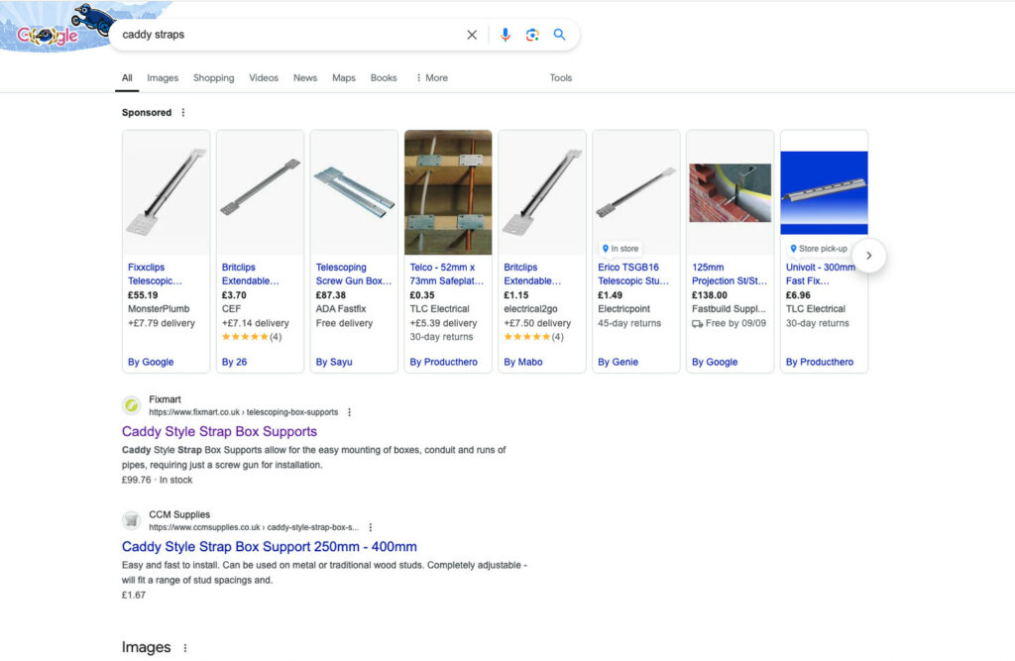
Task: Click the In store badge on Erico card
Action: pos(620,249)
